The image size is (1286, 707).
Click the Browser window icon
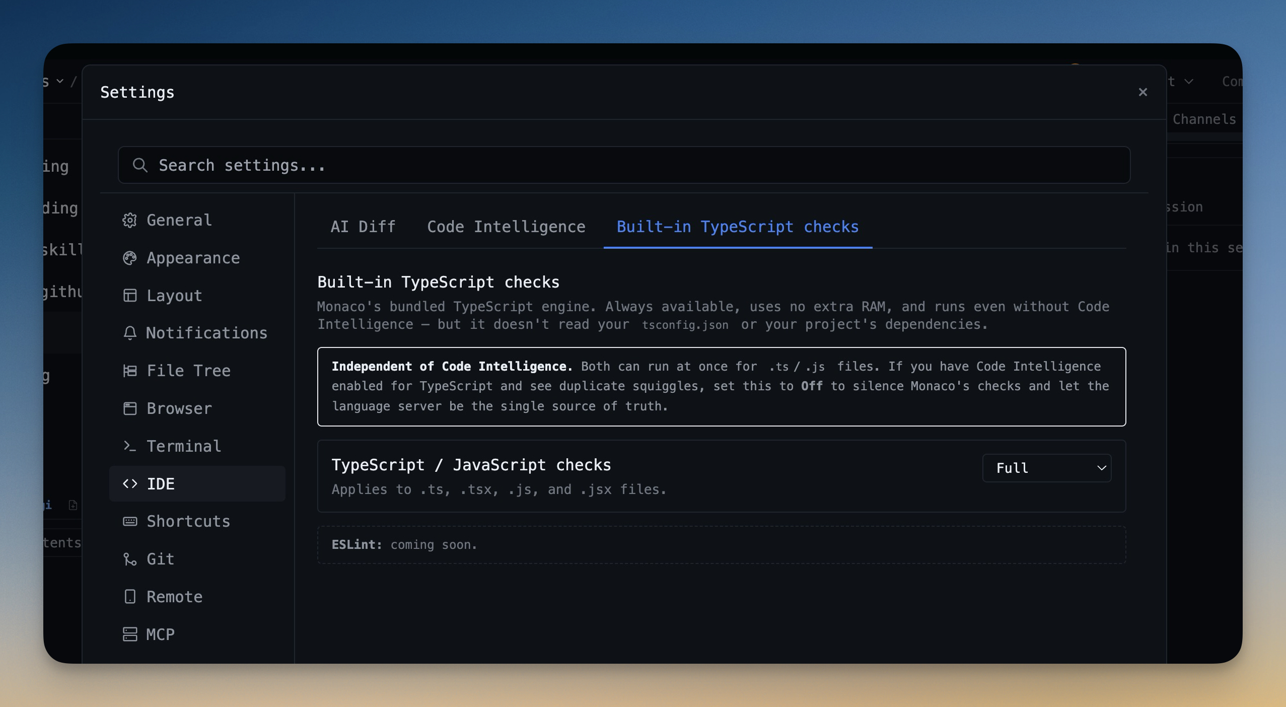click(129, 408)
